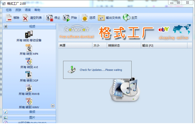Select the 所有 转到 MP4 icon
This screenshot has height=128, width=195.
coord(29,48)
